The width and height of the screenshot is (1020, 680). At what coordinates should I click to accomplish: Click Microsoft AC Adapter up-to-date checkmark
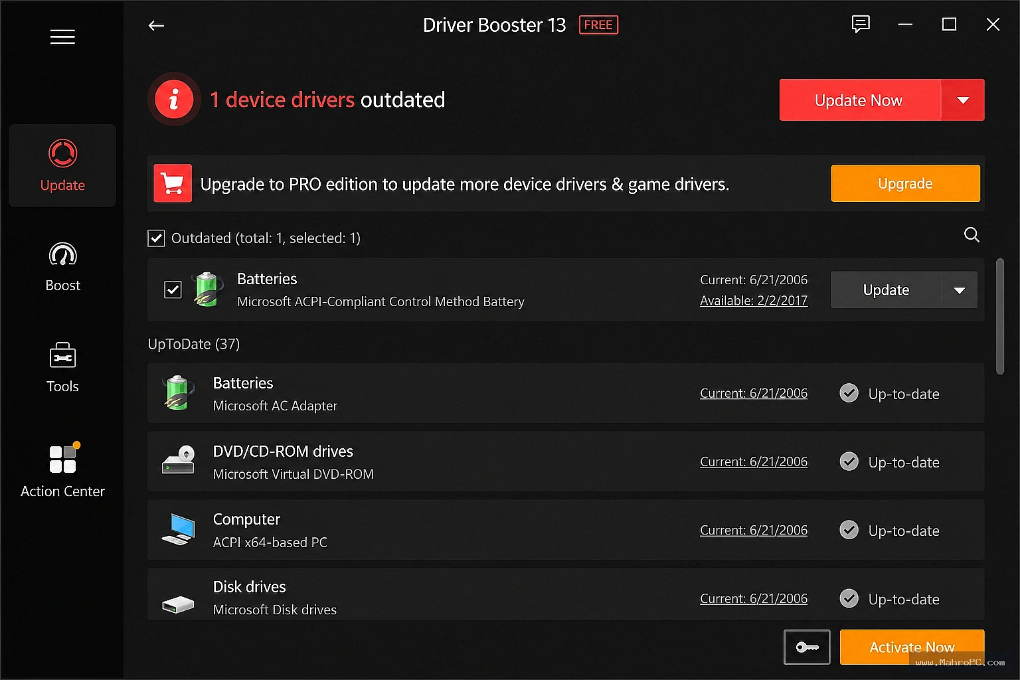coord(849,393)
